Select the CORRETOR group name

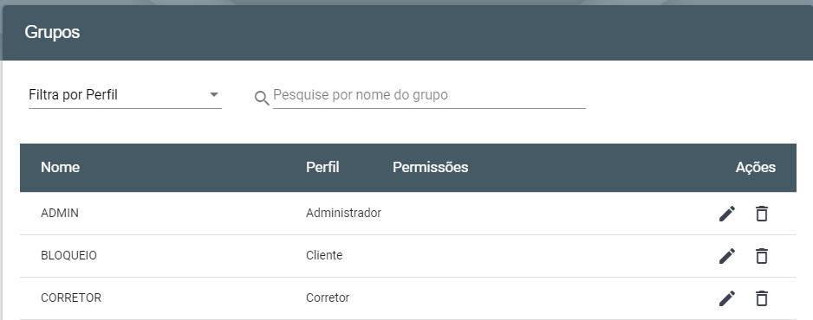coord(71,298)
